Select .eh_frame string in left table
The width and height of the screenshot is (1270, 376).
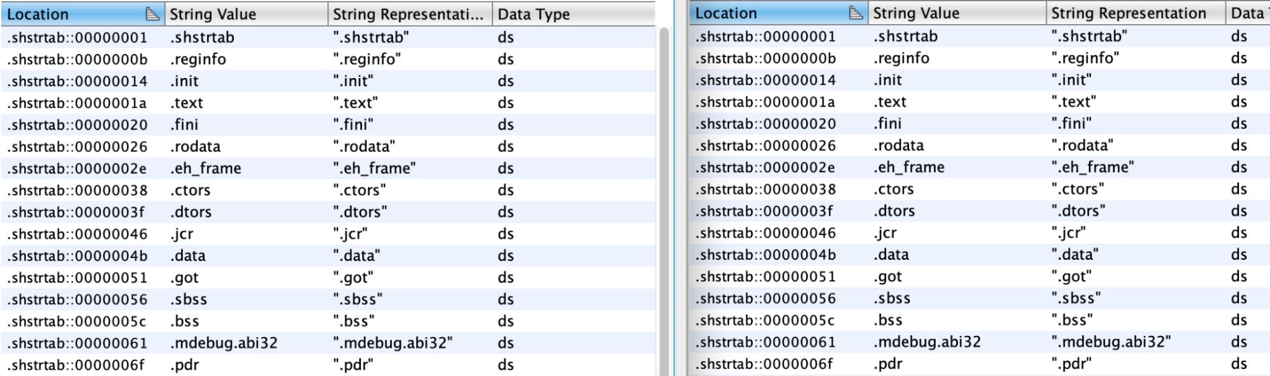(205, 168)
